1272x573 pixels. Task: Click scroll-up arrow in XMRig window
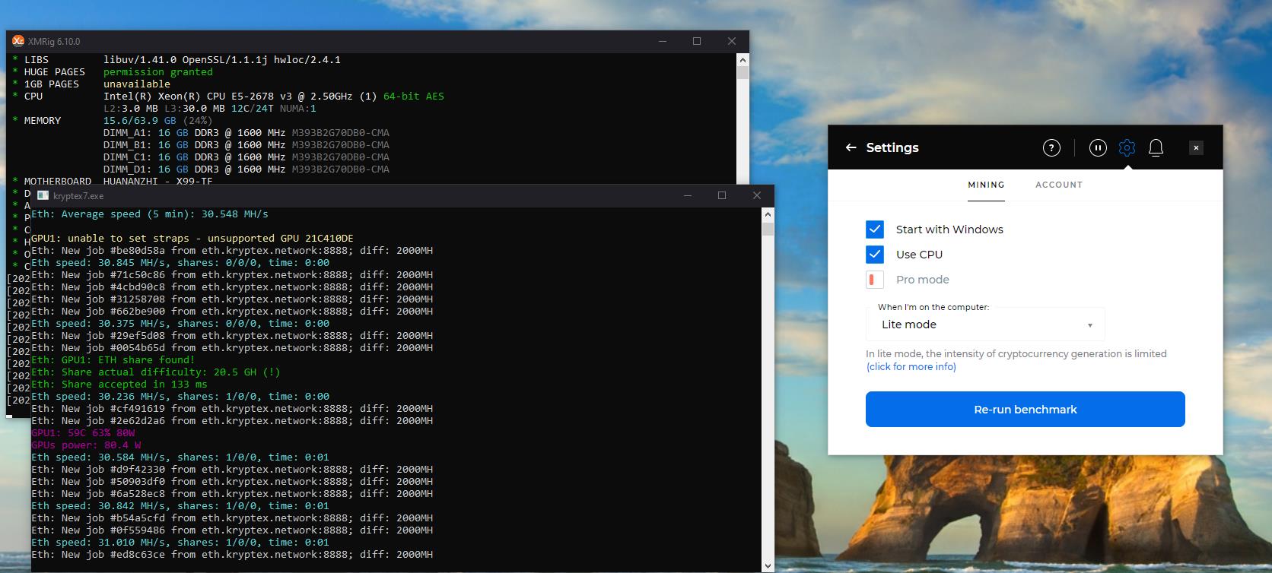point(743,59)
